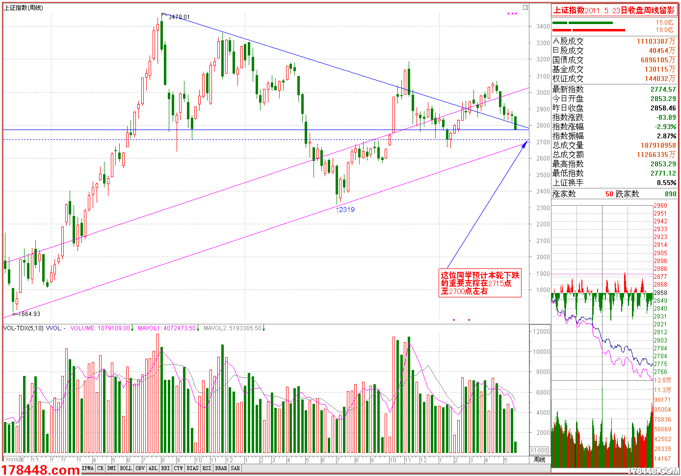The width and height of the screenshot is (681, 476).
Task: Select the 国债成交 row
Action: pyautogui.click(x=614, y=60)
